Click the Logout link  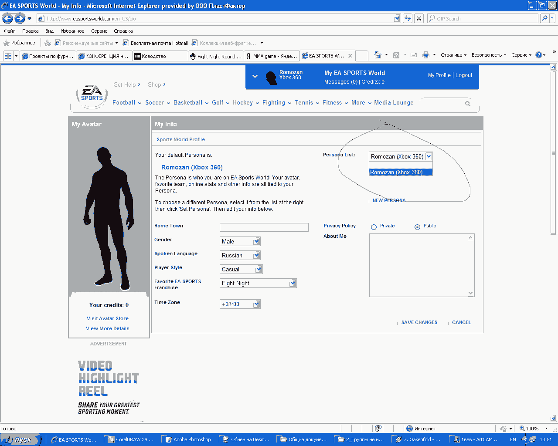(x=464, y=75)
